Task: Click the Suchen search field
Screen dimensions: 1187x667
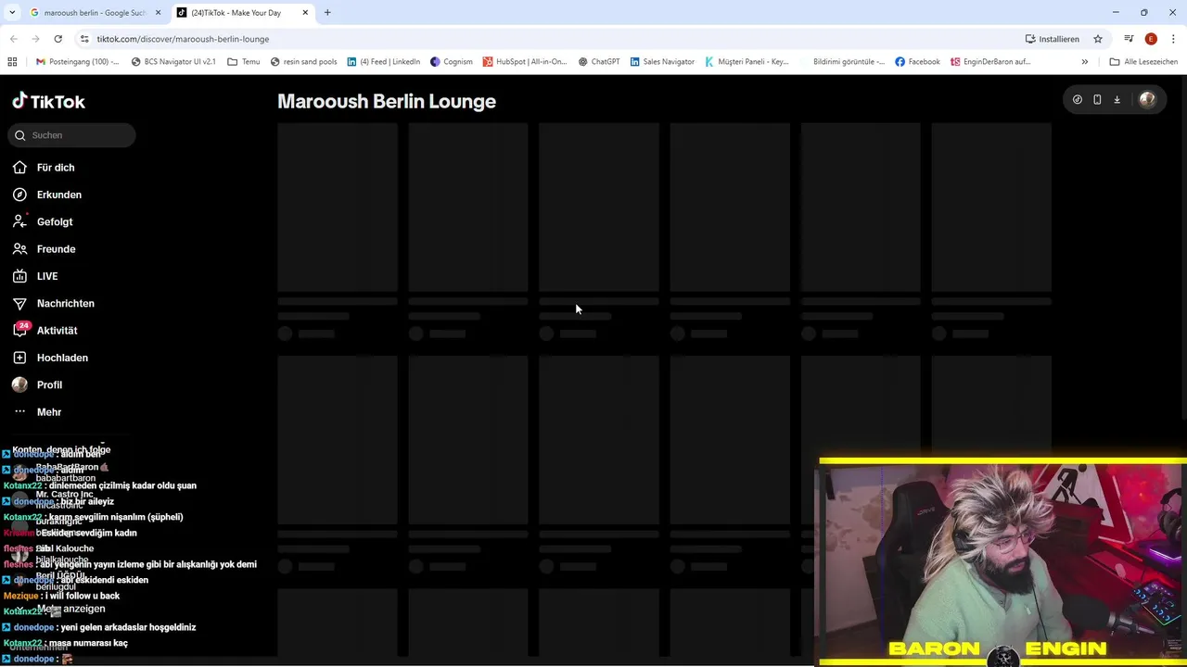Action: pyautogui.click(x=71, y=135)
